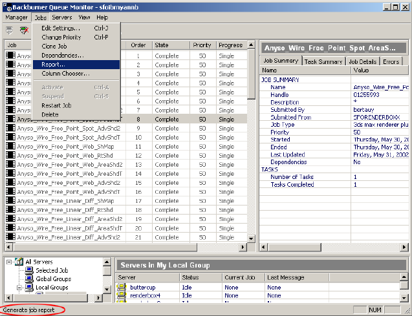Click server tree vertical scrollbar down arrow
The width and height of the screenshot is (412, 316).
(107, 290)
